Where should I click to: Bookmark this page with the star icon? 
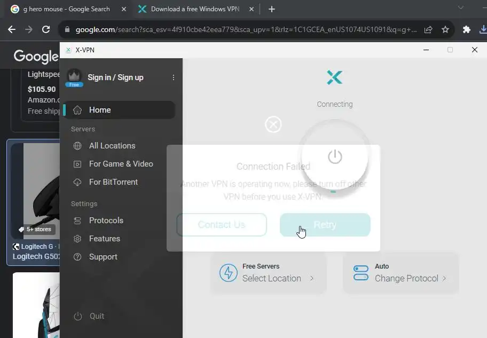445,29
